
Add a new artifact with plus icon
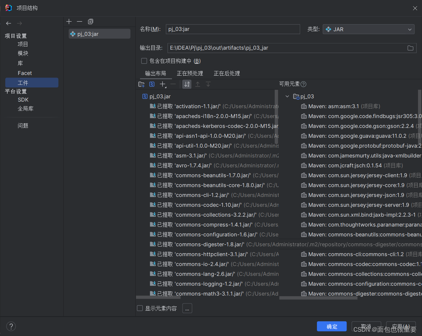coord(69,22)
